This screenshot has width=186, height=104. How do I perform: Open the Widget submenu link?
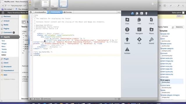click(4, 44)
